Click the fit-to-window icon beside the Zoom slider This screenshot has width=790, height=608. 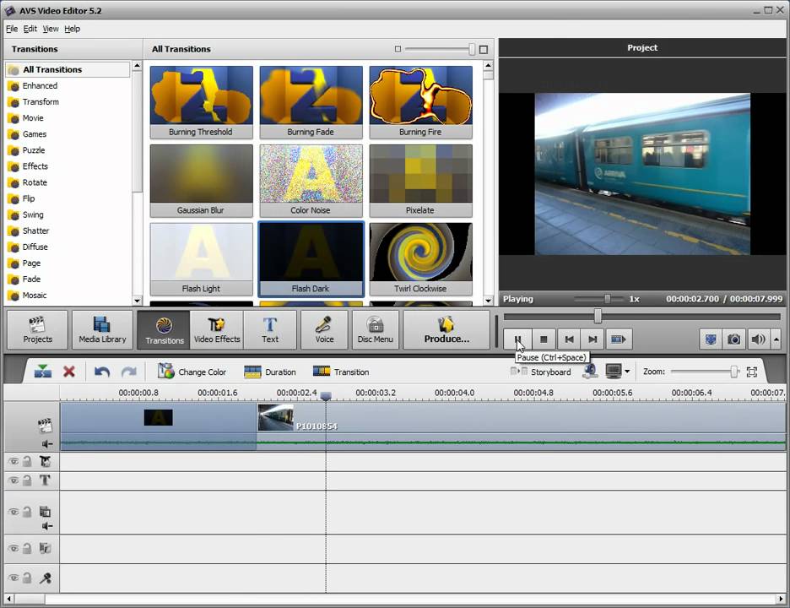[x=751, y=372]
